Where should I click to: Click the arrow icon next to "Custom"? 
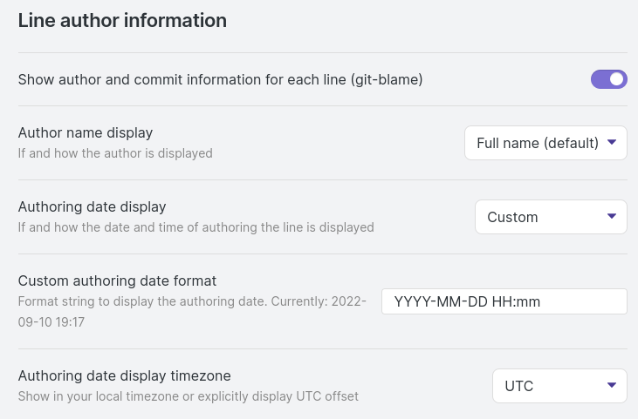point(612,216)
